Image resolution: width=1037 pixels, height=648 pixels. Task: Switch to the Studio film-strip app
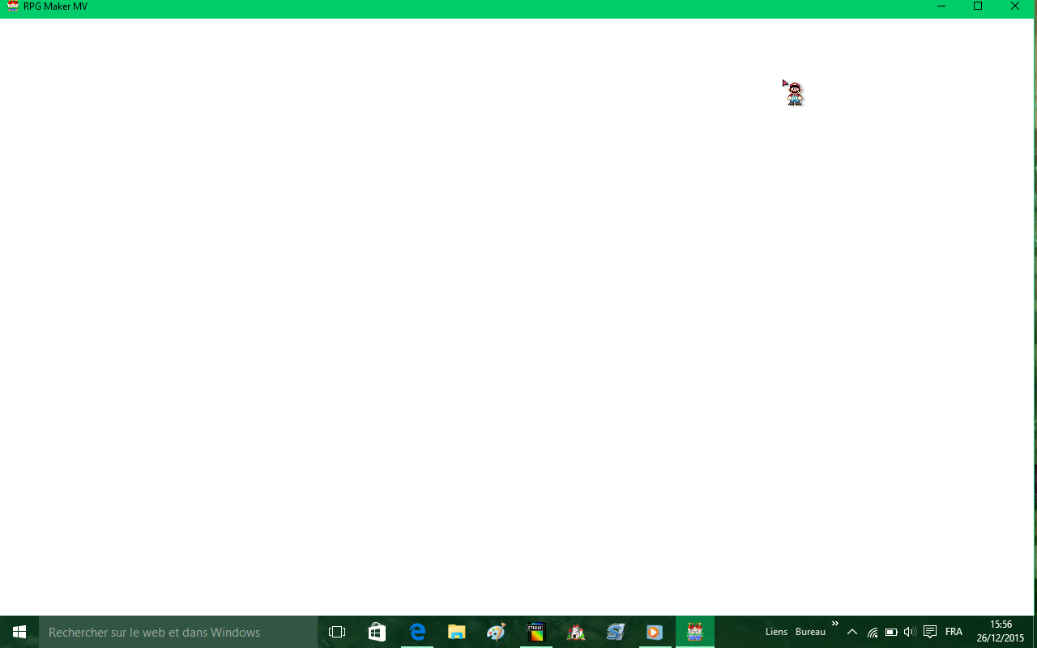pos(536,632)
